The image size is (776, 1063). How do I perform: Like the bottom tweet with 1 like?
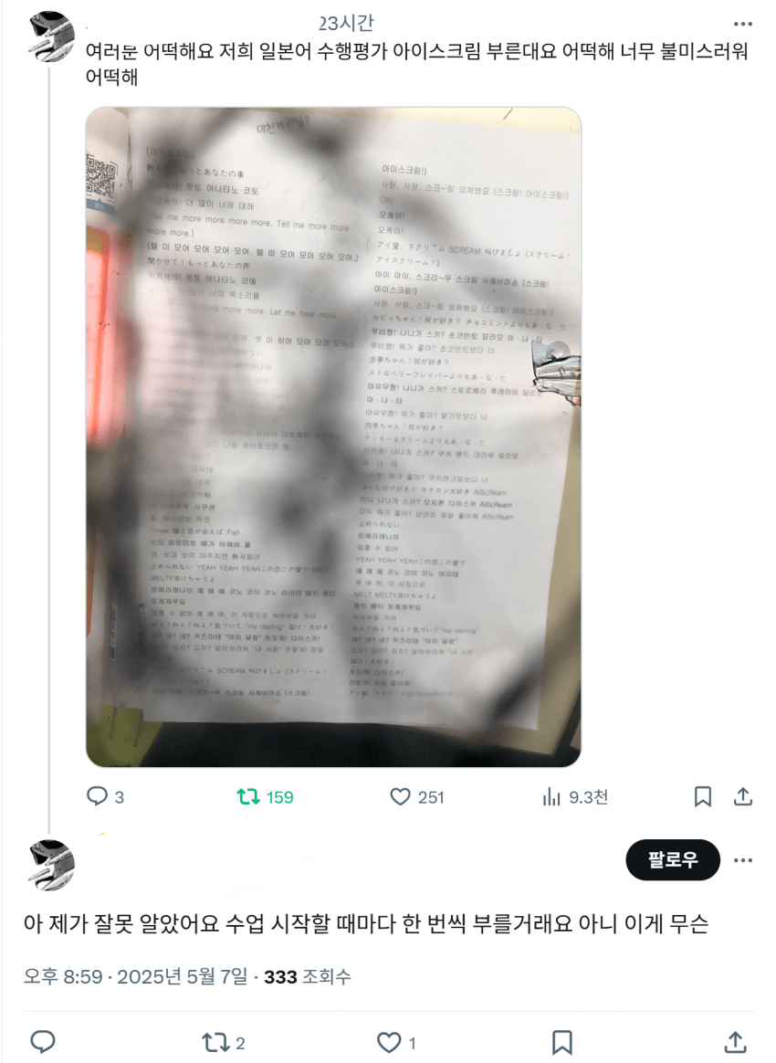tap(396, 1042)
